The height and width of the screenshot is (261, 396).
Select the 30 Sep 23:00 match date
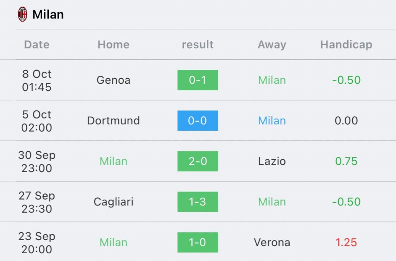click(37, 161)
